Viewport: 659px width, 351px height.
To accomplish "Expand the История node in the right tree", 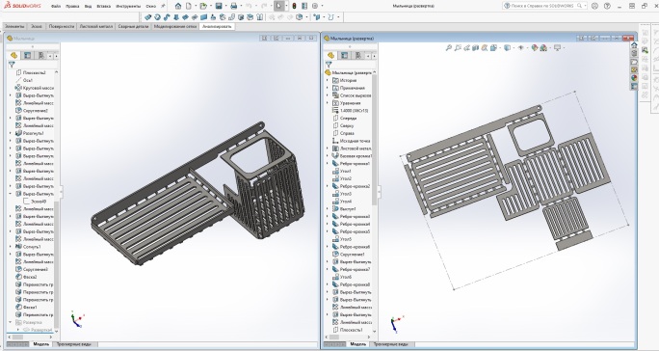I will tap(328, 80).
